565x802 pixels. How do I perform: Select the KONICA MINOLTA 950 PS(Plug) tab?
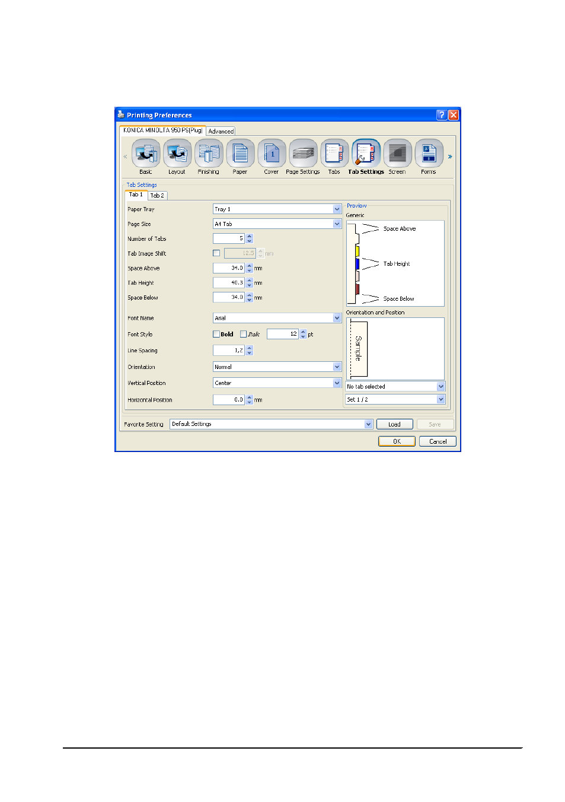pyautogui.click(x=162, y=130)
